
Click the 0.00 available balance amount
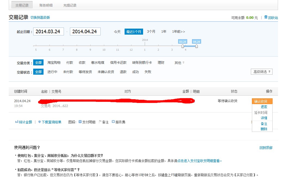[x=250, y=18]
